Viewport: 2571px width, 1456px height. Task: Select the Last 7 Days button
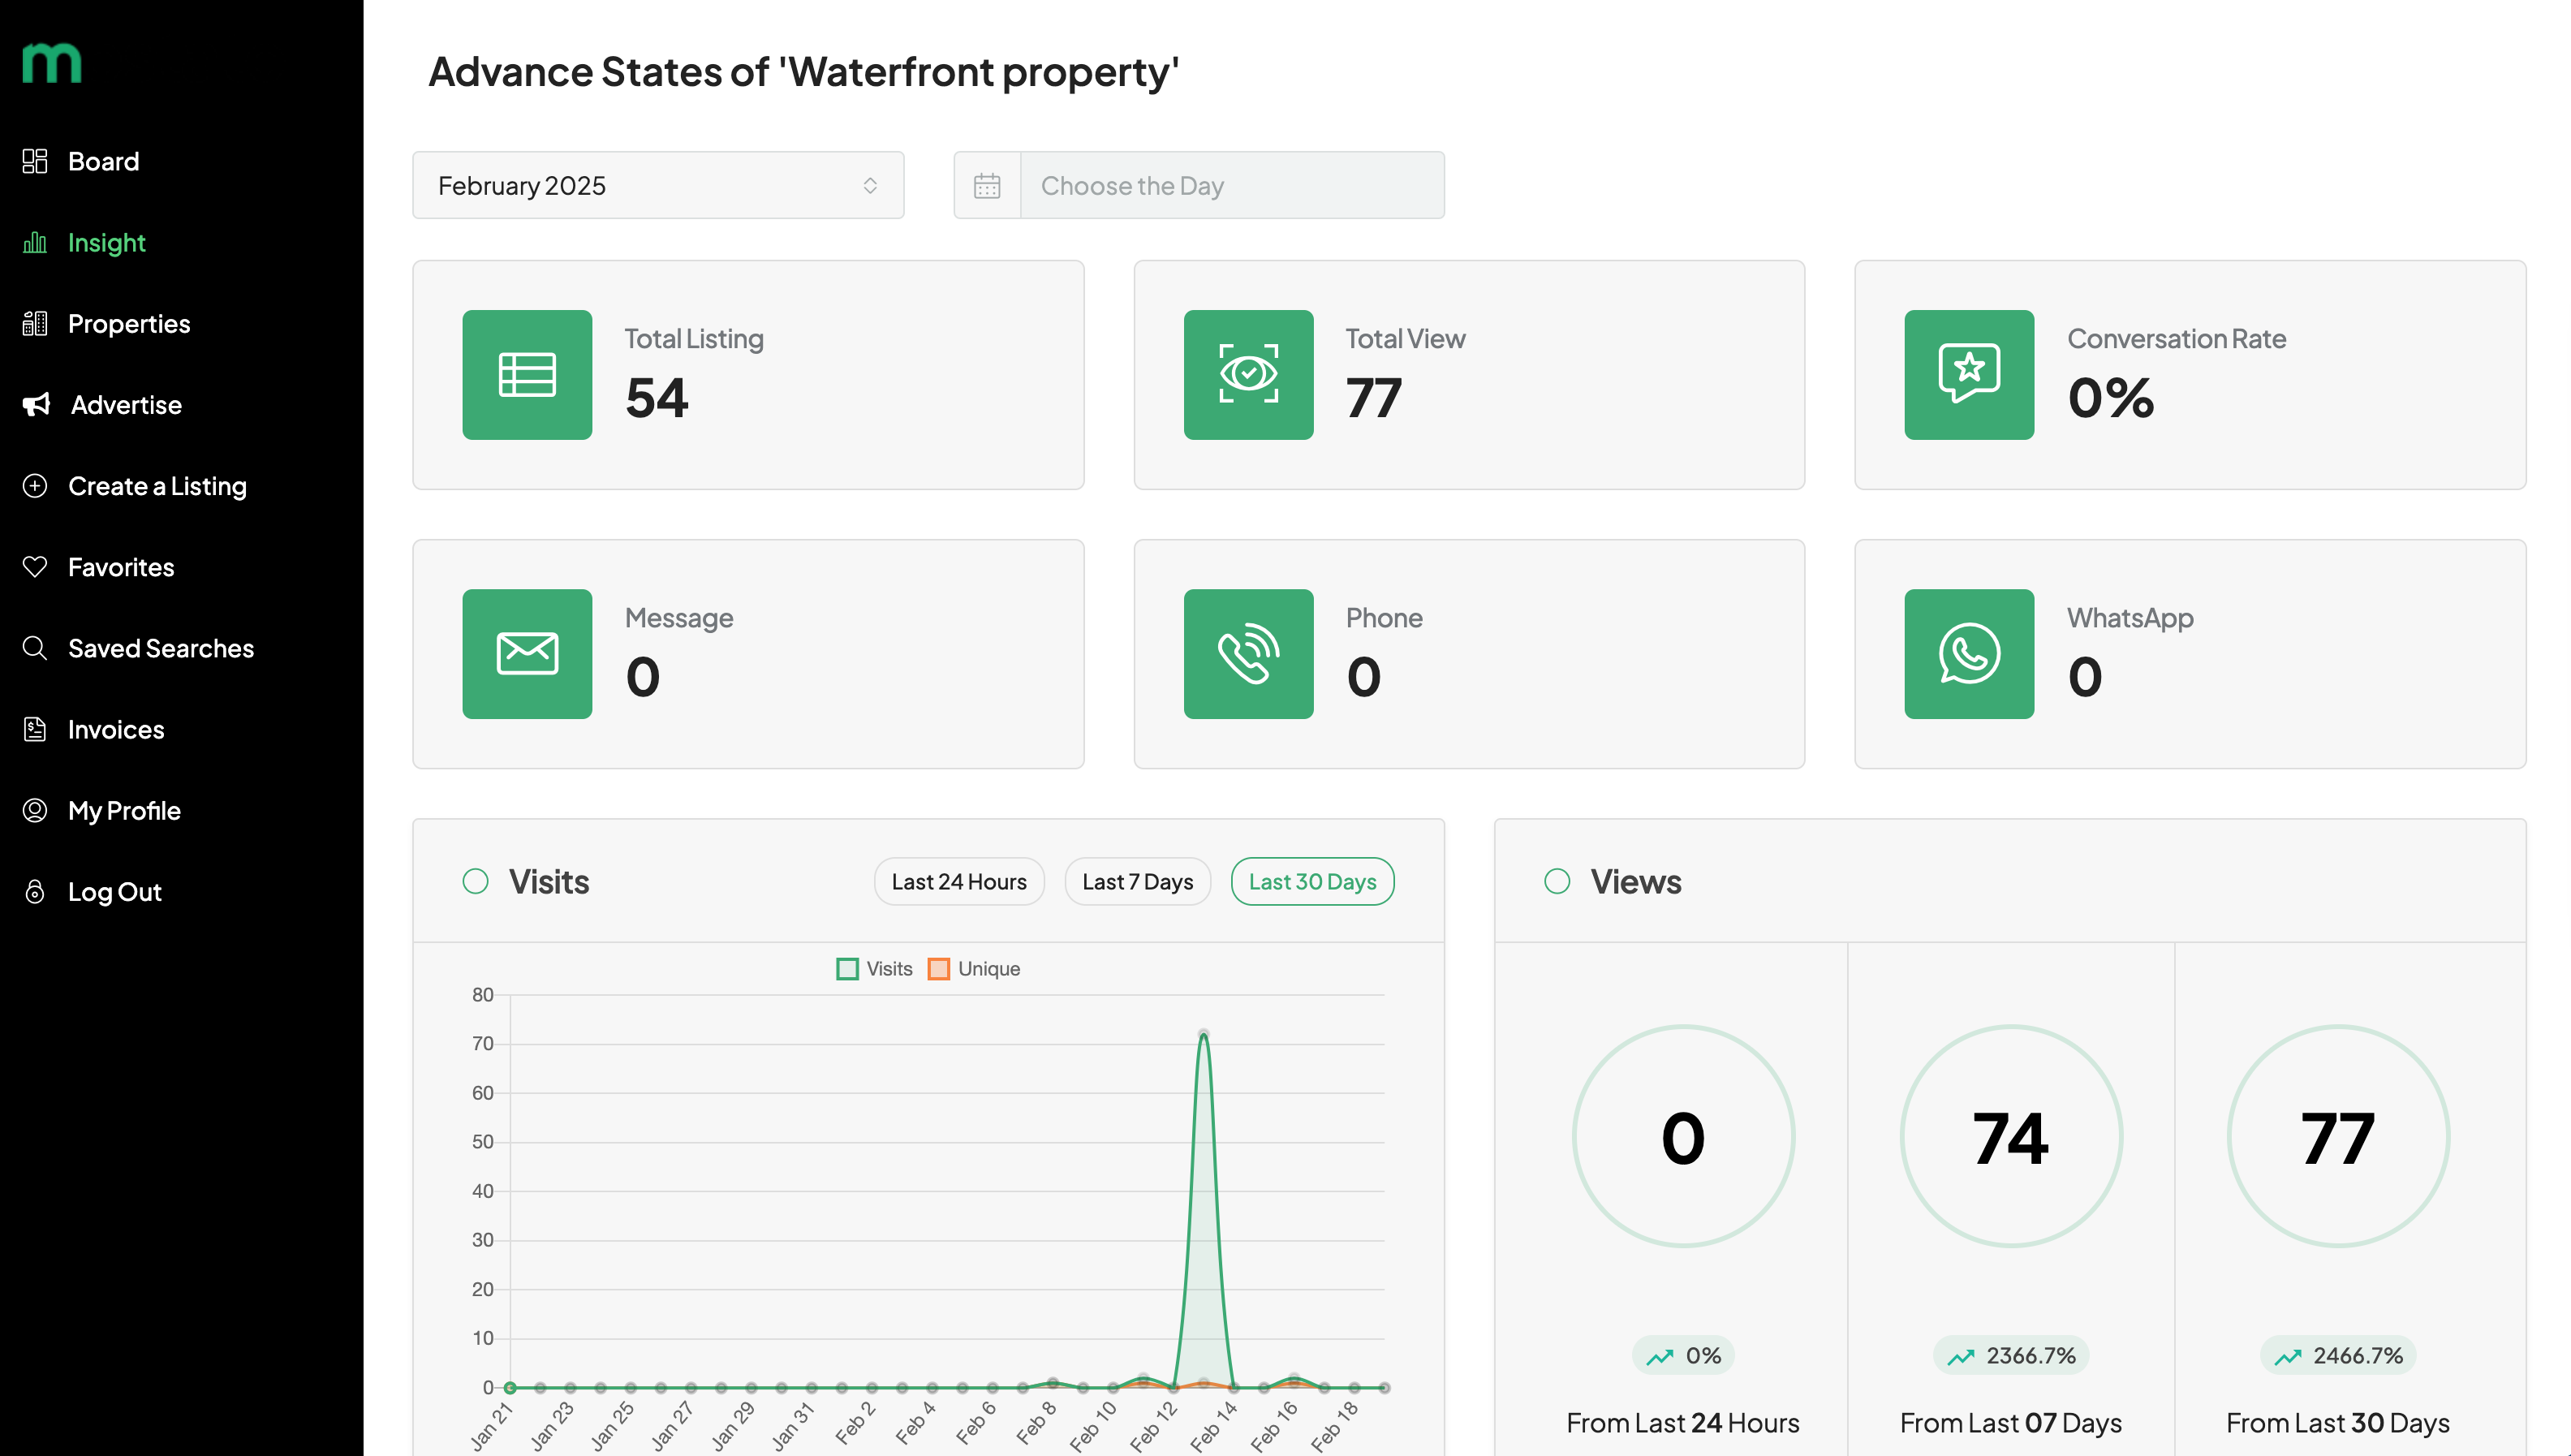pyautogui.click(x=1138, y=881)
